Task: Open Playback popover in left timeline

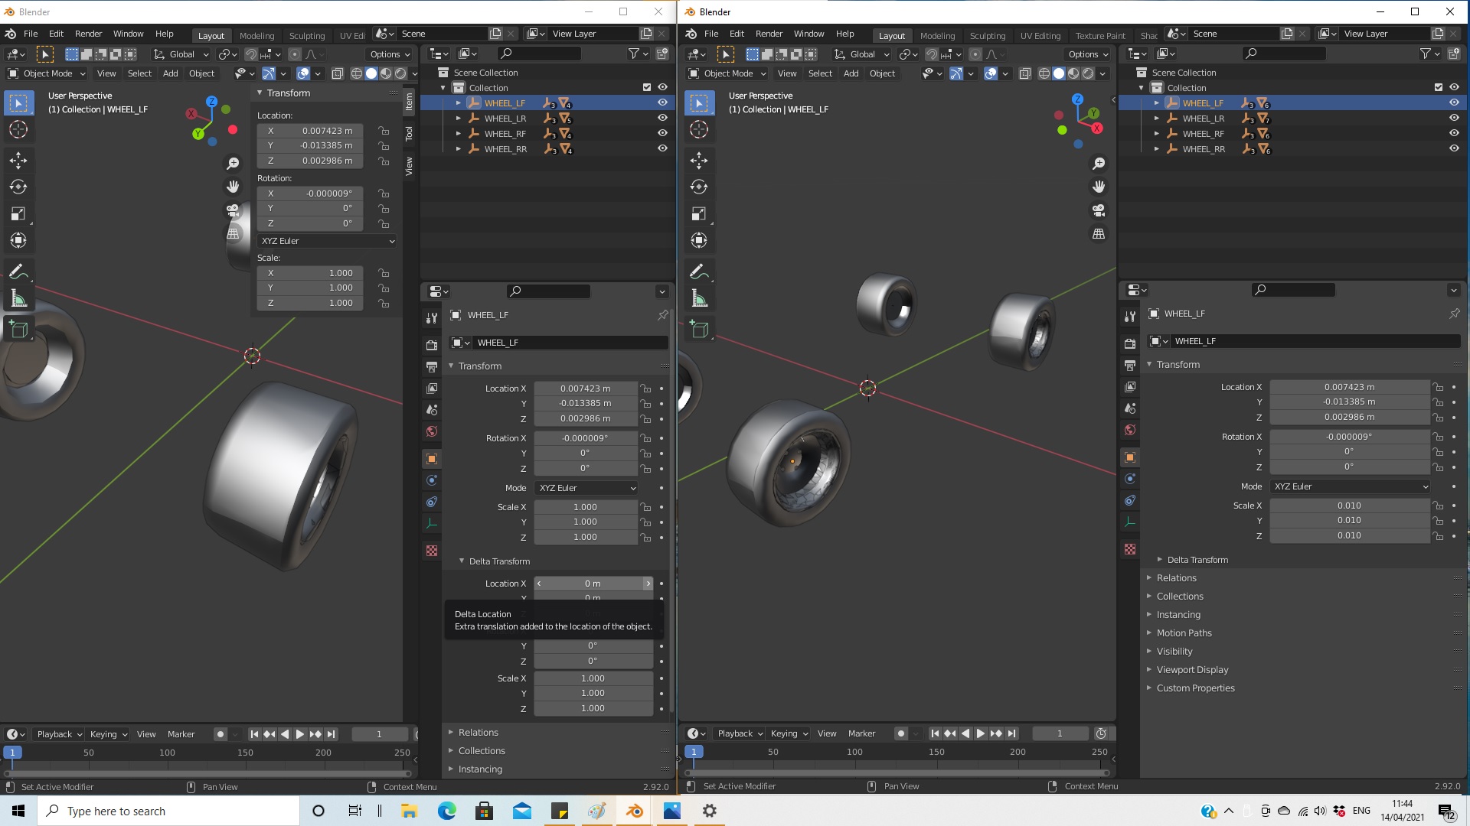Action: pyautogui.click(x=59, y=734)
